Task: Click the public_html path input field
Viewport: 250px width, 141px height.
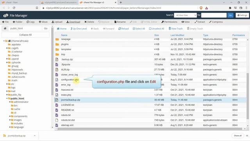Action: click(25, 29)
